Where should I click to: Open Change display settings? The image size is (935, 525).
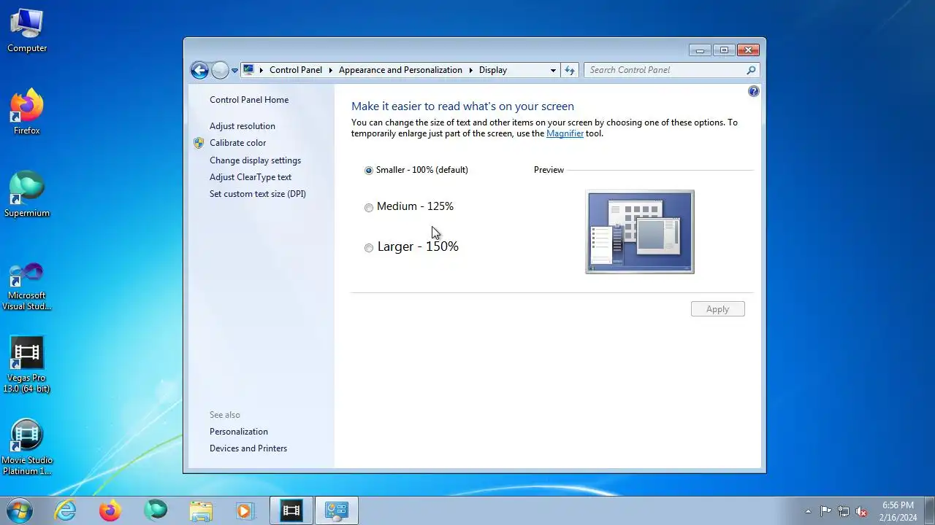point(255,160)
